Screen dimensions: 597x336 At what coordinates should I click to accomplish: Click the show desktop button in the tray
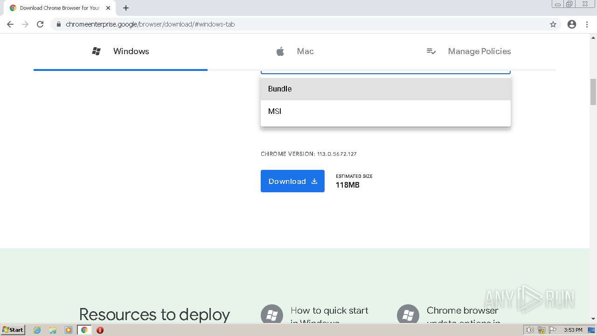(591, 330)
